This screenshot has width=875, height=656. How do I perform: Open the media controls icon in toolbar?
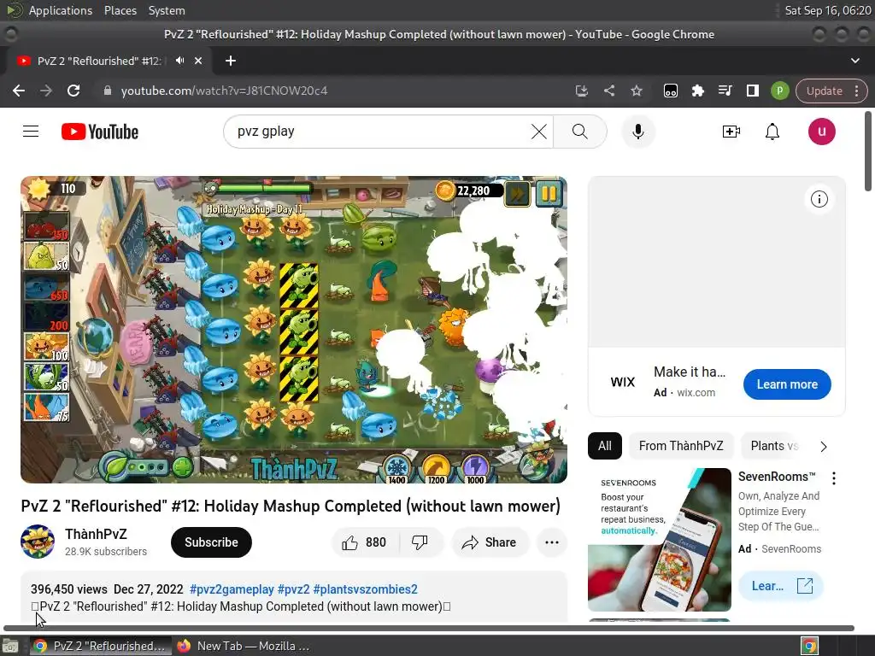tap(725, 91)
